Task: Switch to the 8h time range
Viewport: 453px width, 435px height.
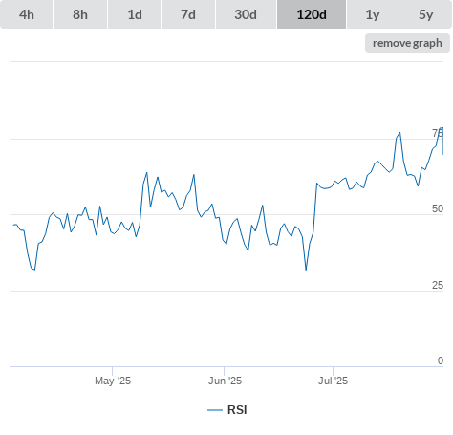Action: pyautogui.click(x=80, y=14)
